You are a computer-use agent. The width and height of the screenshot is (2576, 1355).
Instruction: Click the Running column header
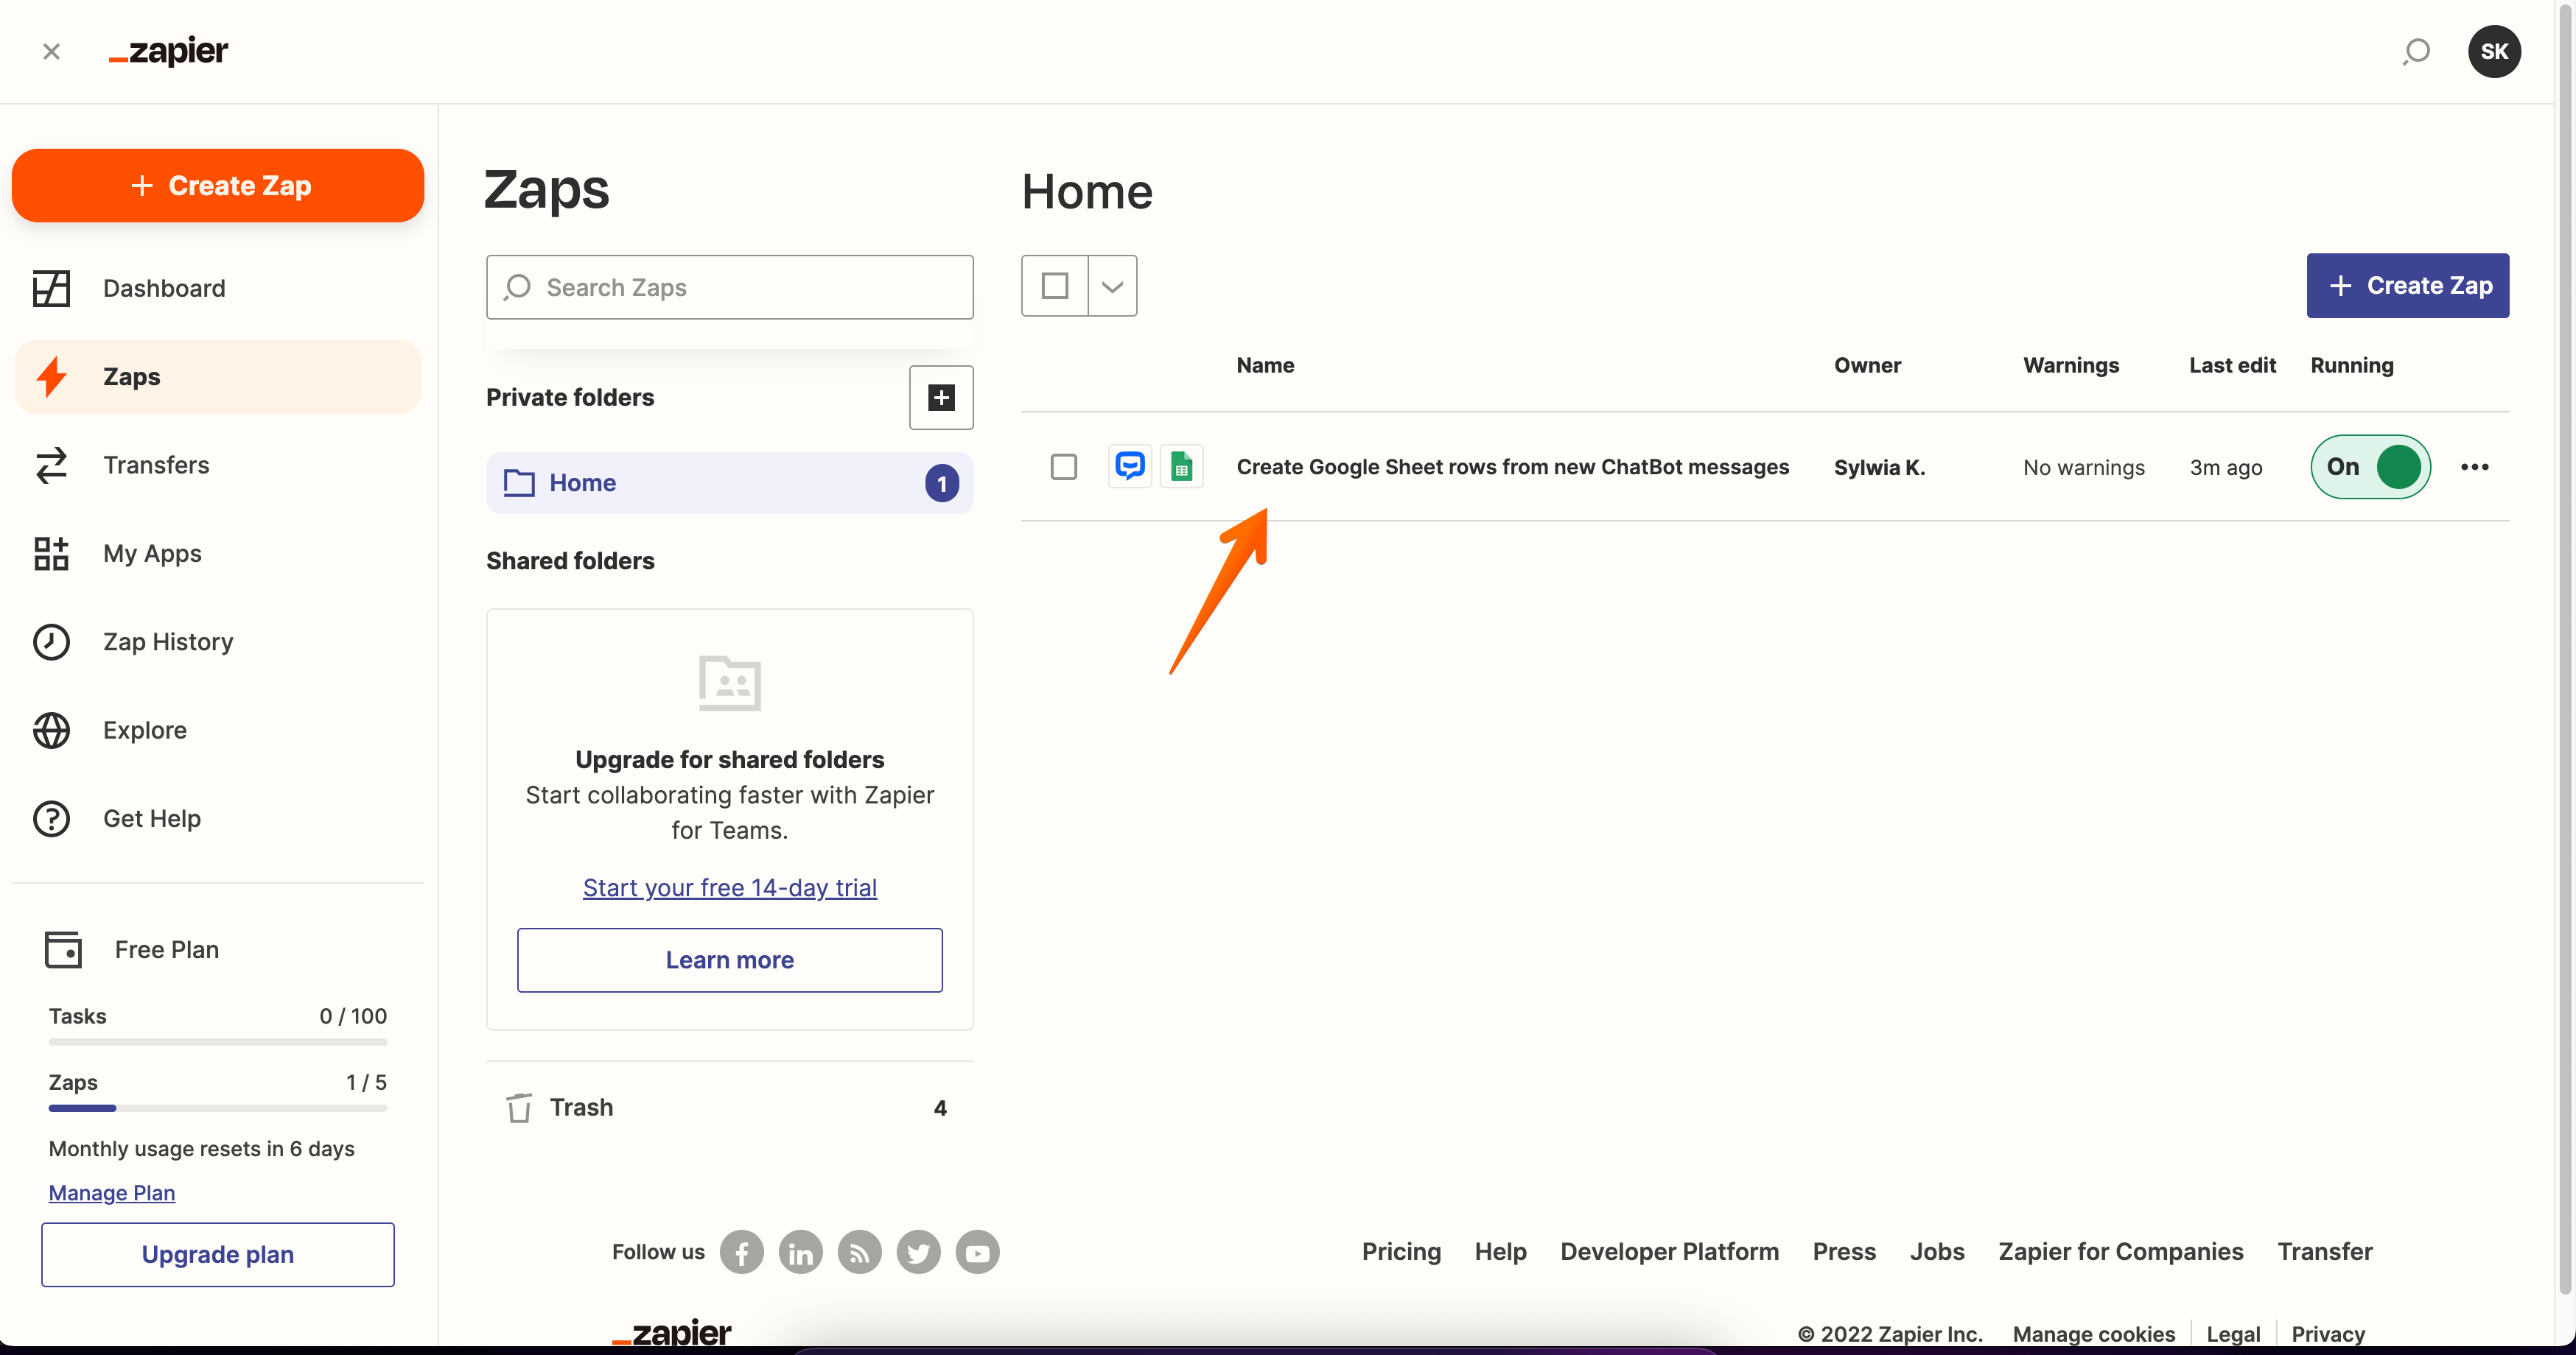tap(2352, 366)
